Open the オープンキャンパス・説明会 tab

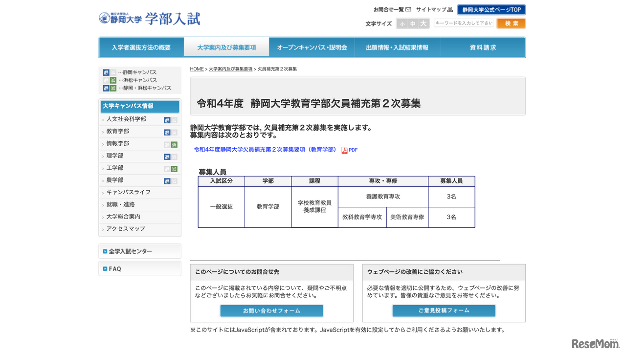(x=312, y=47)
